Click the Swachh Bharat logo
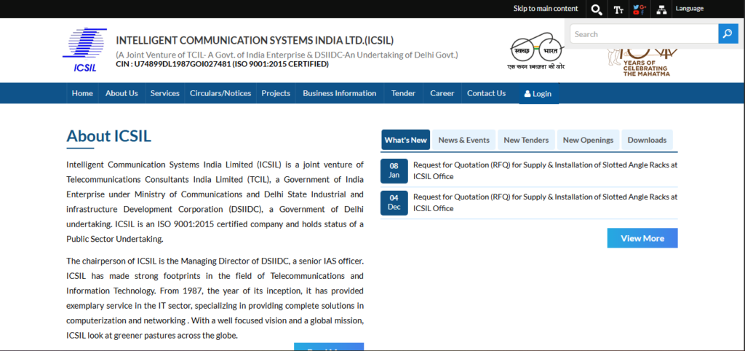Image resolution: width=745 pixels, height=351 pixels. (x=535, y=51)
